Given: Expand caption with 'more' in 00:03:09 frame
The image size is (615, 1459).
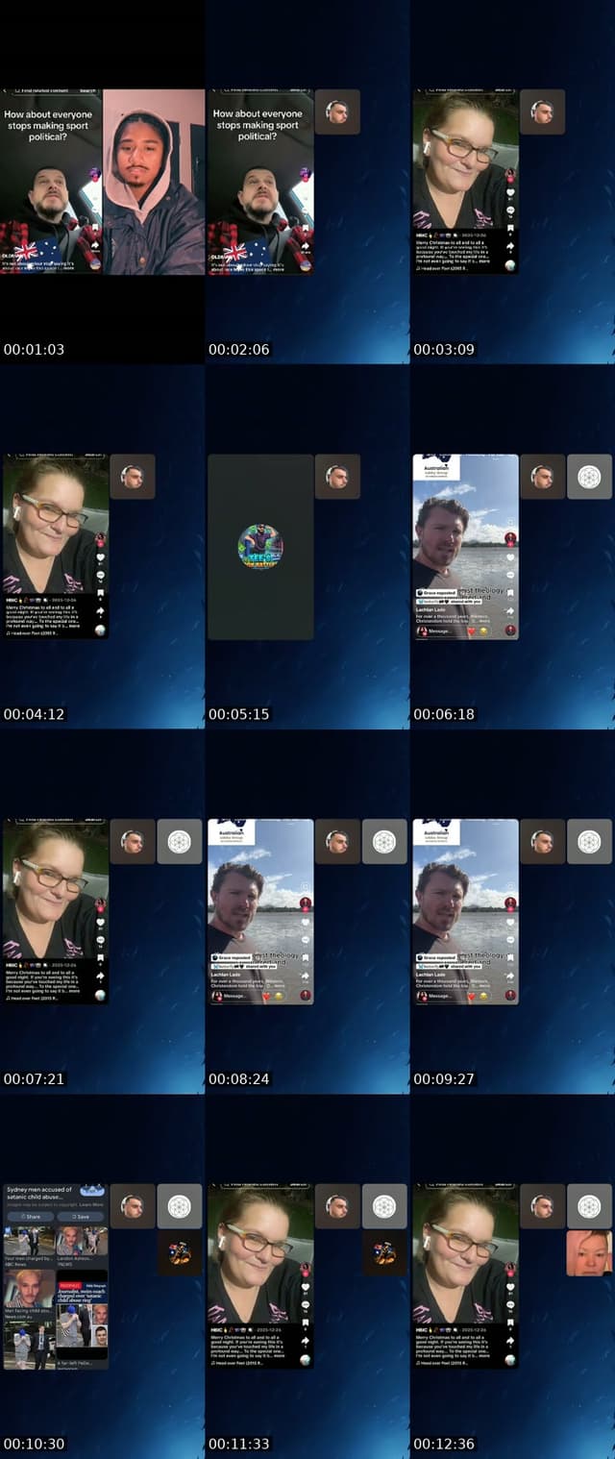Looking at the screenshot, I should click(x=484, y=260).
